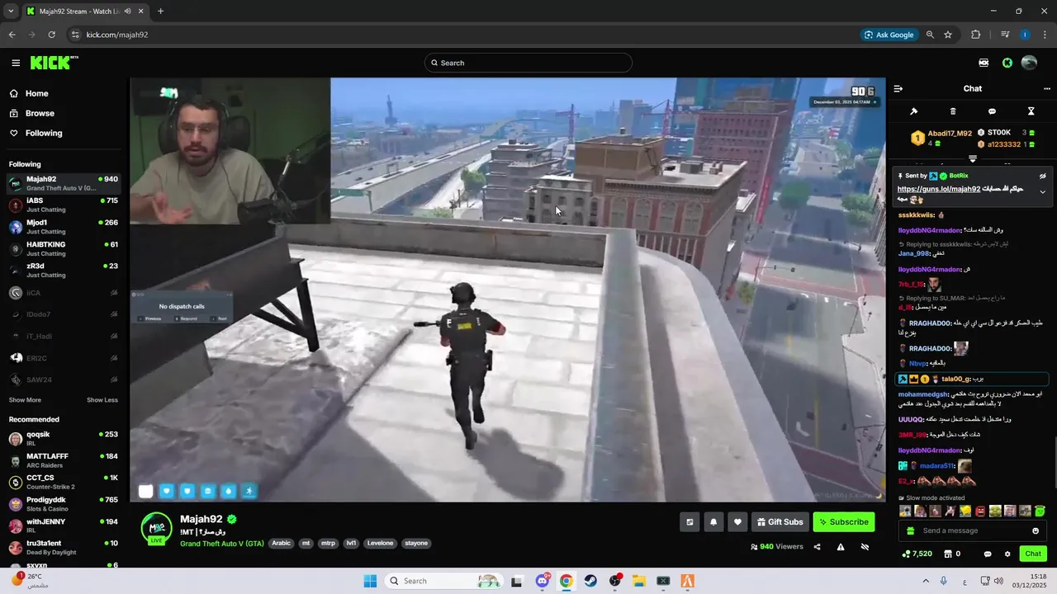Show hidden system tray icons
The image size is (1057, 594).
coord(925,581)
